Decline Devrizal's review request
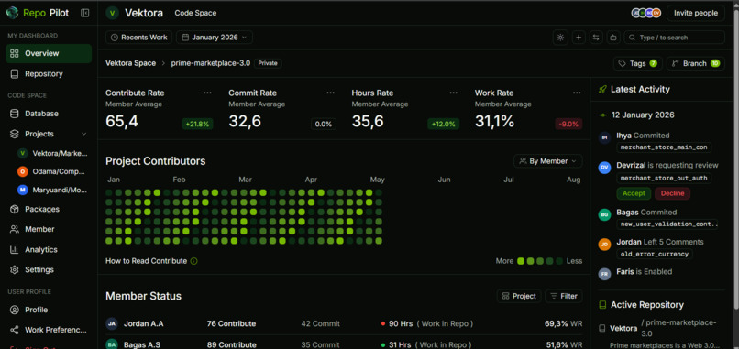The height and width of the screenshot is (349, 739). 672,193
